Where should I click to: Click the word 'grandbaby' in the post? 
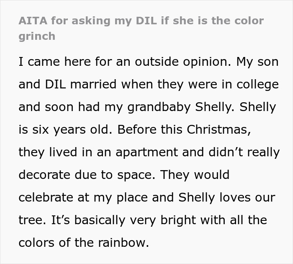coord(159,107)
